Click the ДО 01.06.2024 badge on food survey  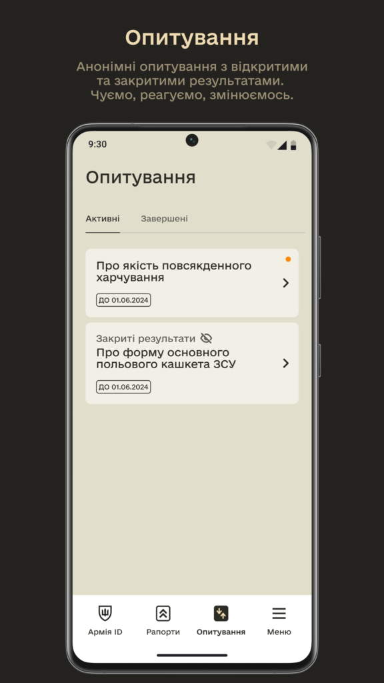(x=123, y=300)
